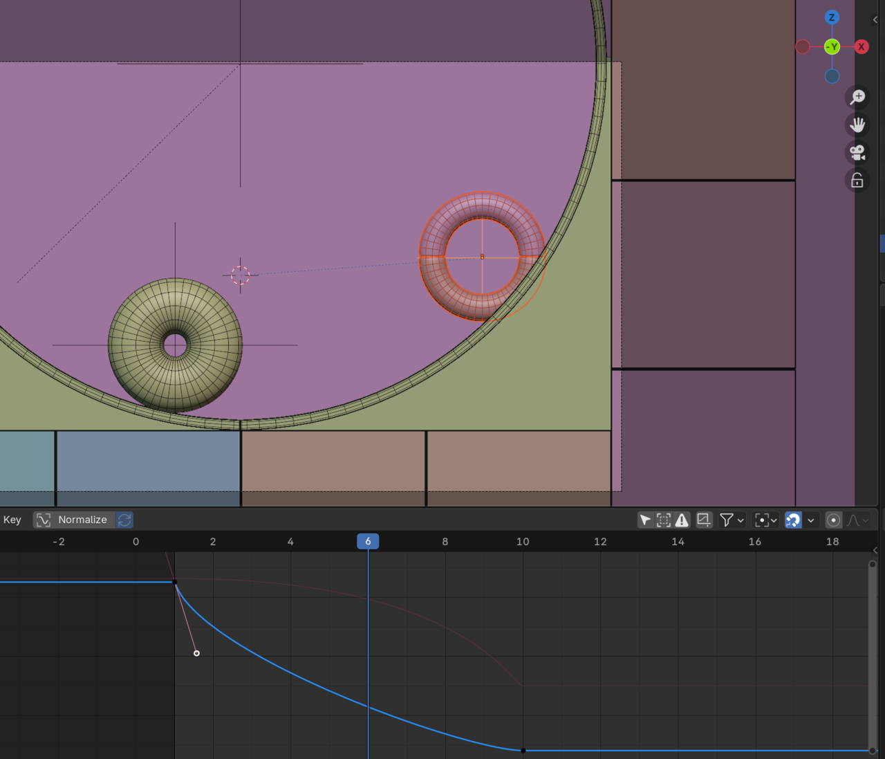This screenshot has width=885, height=759.
Task: Toggle camera view with the camera icon
Action: pyautogui.click(x=857, y=153)
